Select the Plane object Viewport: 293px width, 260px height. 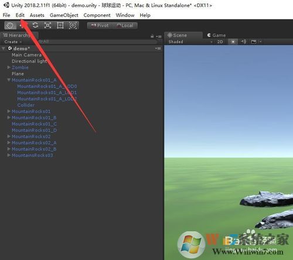pyautogui.click(x=18, y=74)
